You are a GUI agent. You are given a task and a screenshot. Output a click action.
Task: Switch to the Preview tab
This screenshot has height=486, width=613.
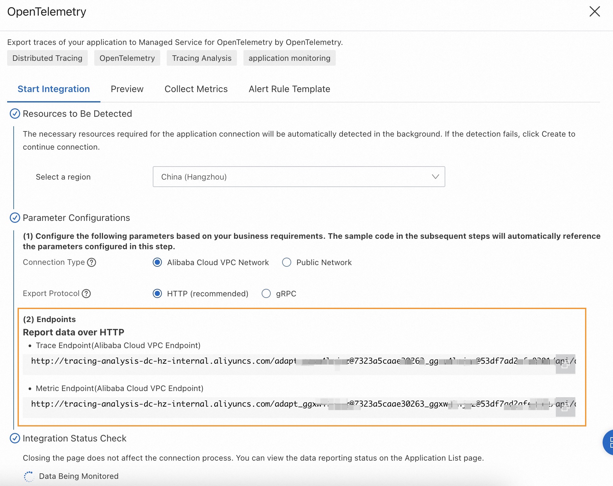click(127, 89)
